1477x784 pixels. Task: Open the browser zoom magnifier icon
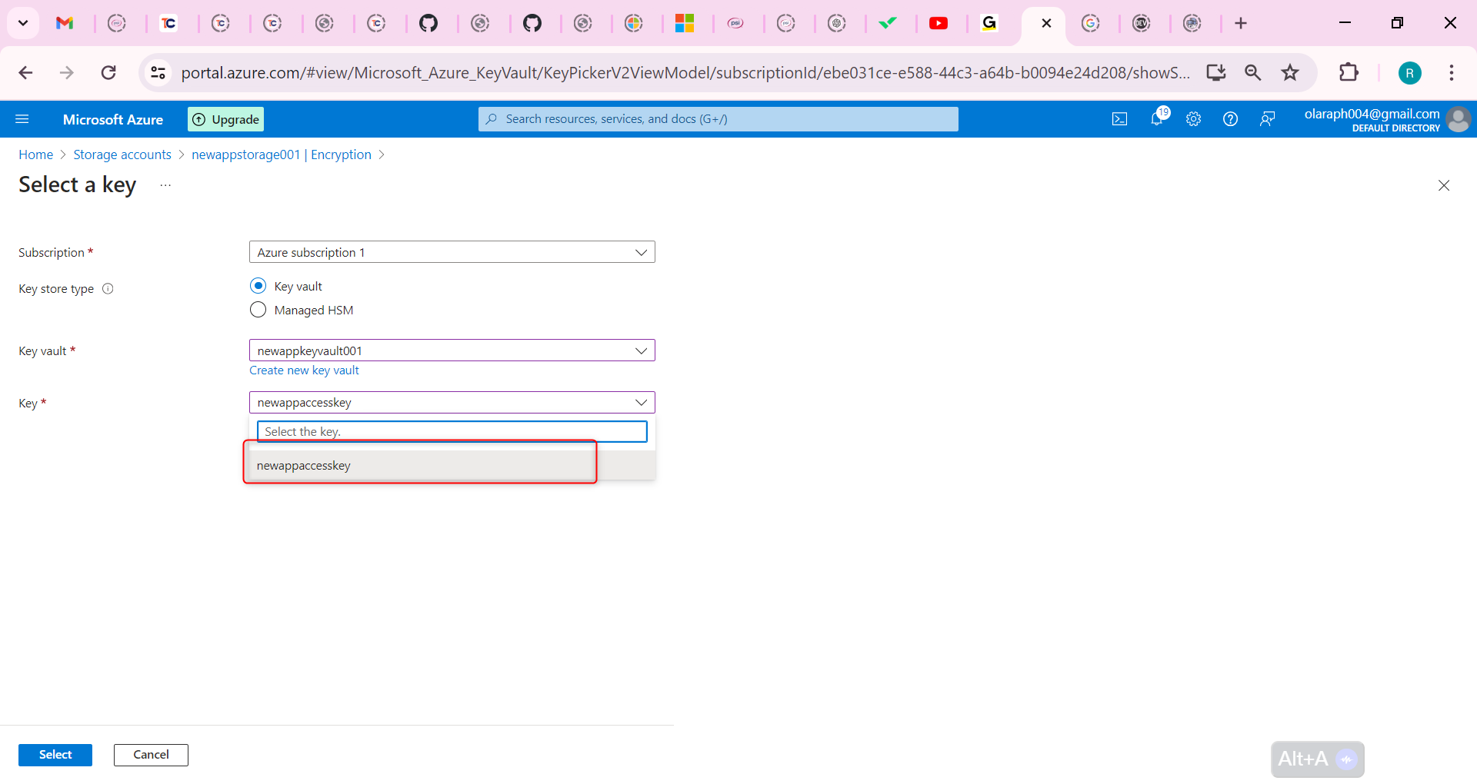tap(1253, 73)
